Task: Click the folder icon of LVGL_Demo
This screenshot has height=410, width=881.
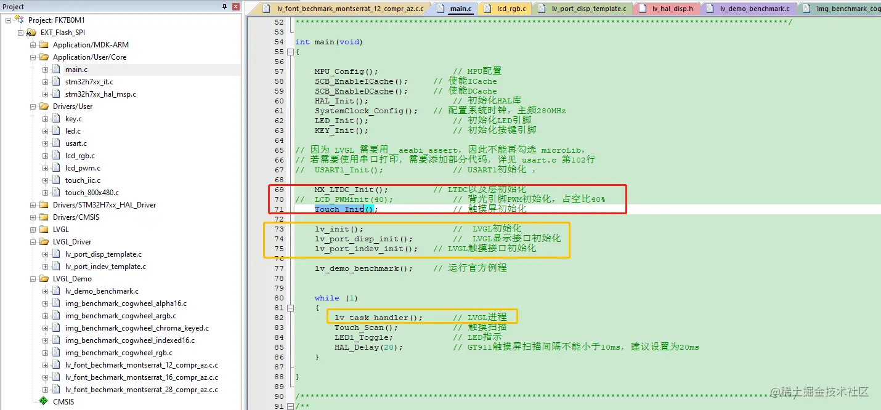Action: (44, 278)
